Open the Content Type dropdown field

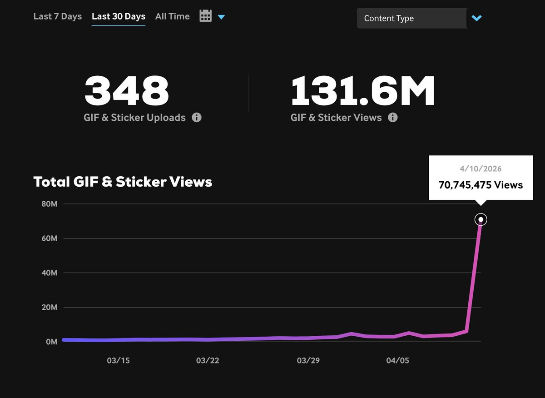[x=411, y=19]
